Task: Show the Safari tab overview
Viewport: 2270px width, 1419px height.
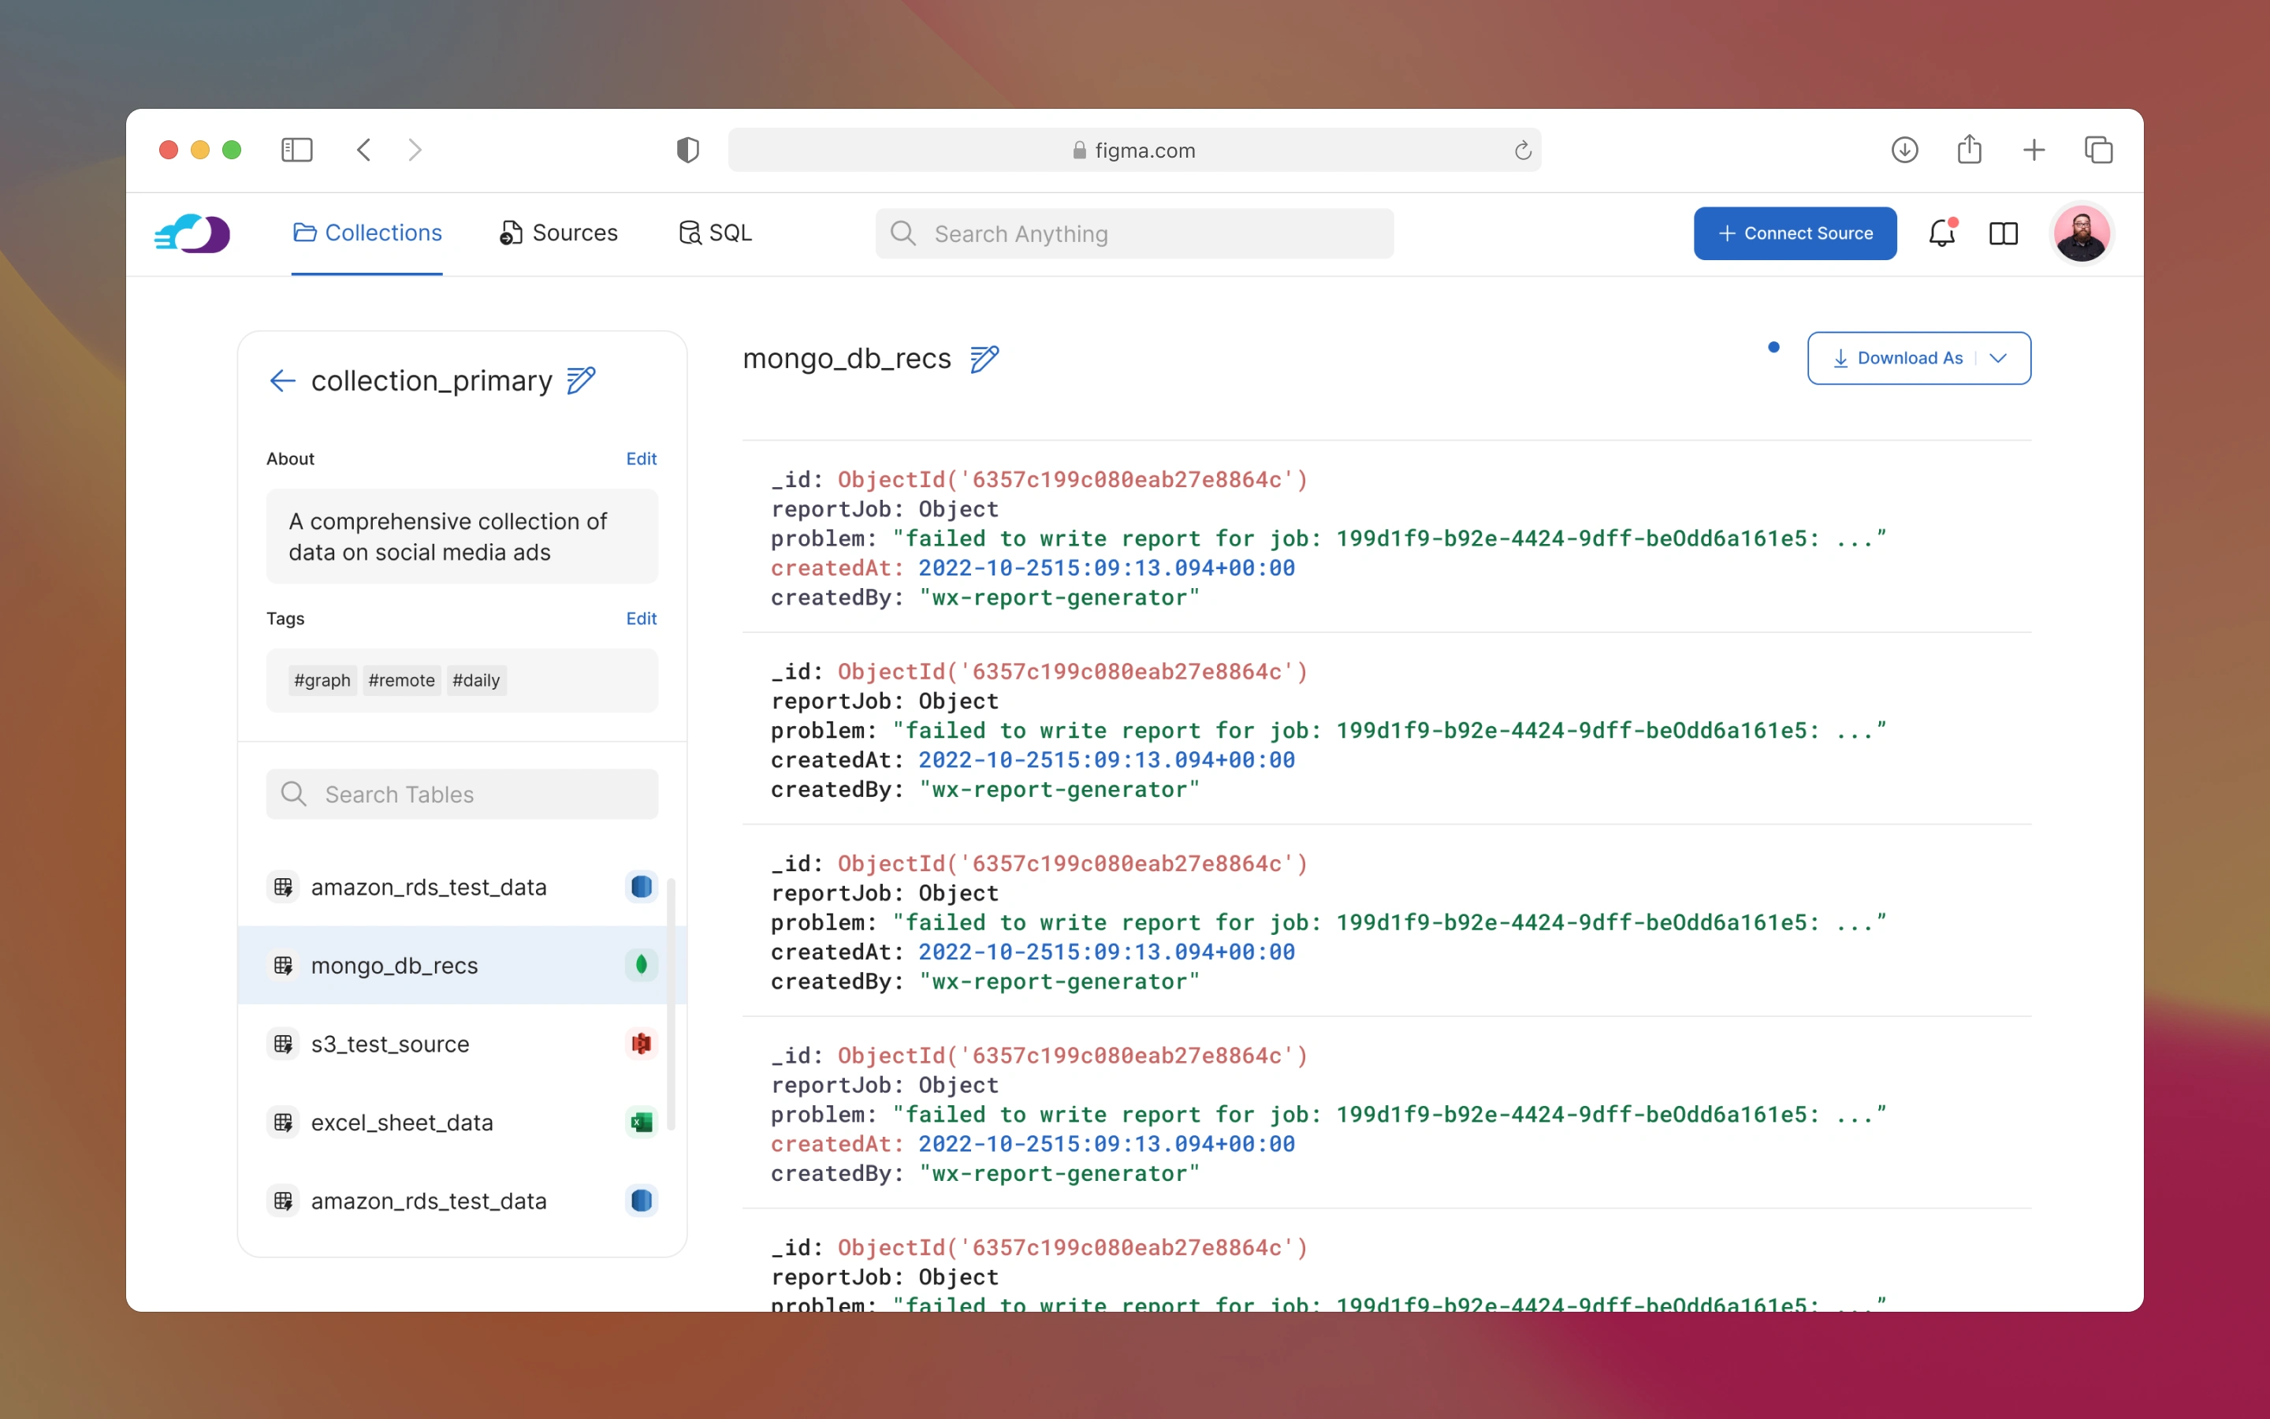Action: point(2098,150)
